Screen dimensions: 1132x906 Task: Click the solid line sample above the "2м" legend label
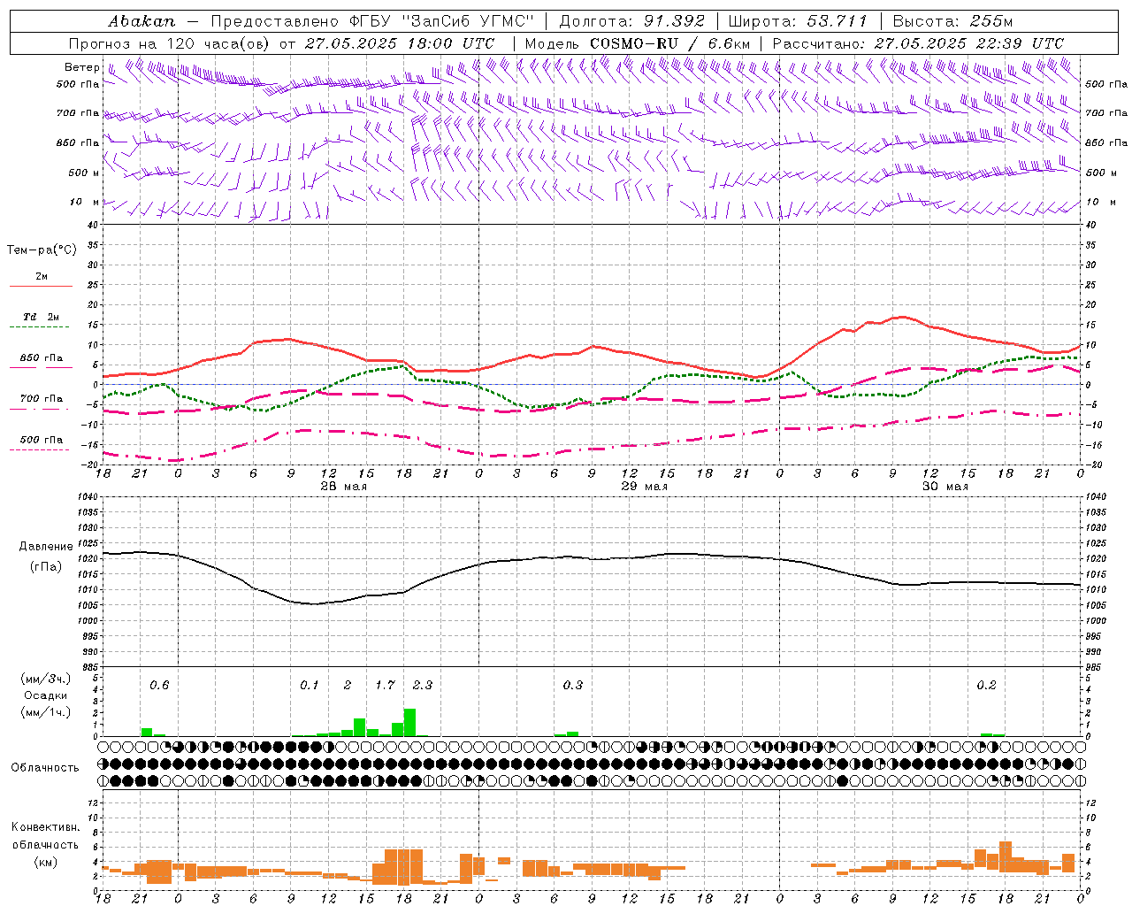41,287
